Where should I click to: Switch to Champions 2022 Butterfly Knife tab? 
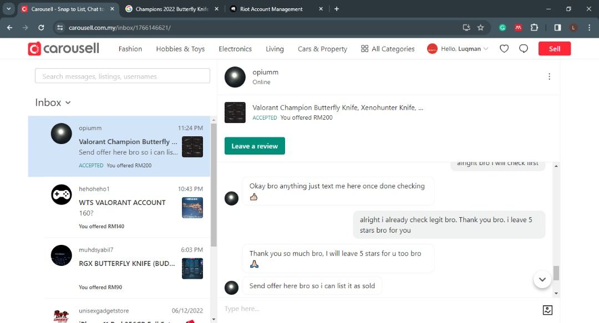click(x=172, y=9)
